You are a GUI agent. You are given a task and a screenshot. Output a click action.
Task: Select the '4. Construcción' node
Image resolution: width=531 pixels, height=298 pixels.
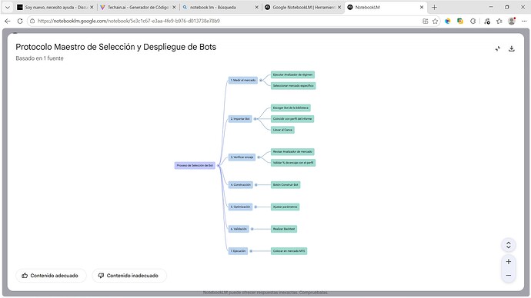point(241,185)
